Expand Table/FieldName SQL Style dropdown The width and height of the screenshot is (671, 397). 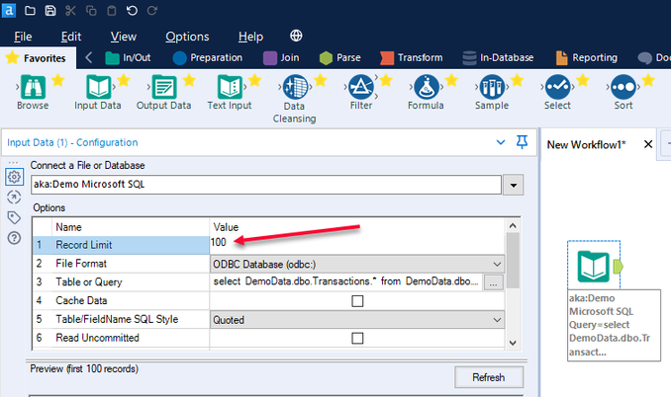(497, 320)
